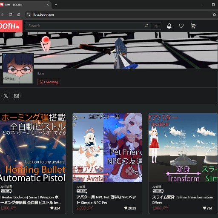
Task: Click the browser forward arrow
Action: tap(2, 14)
